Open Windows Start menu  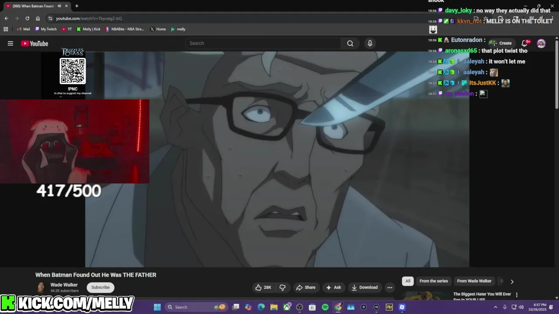tap(157, 307)
